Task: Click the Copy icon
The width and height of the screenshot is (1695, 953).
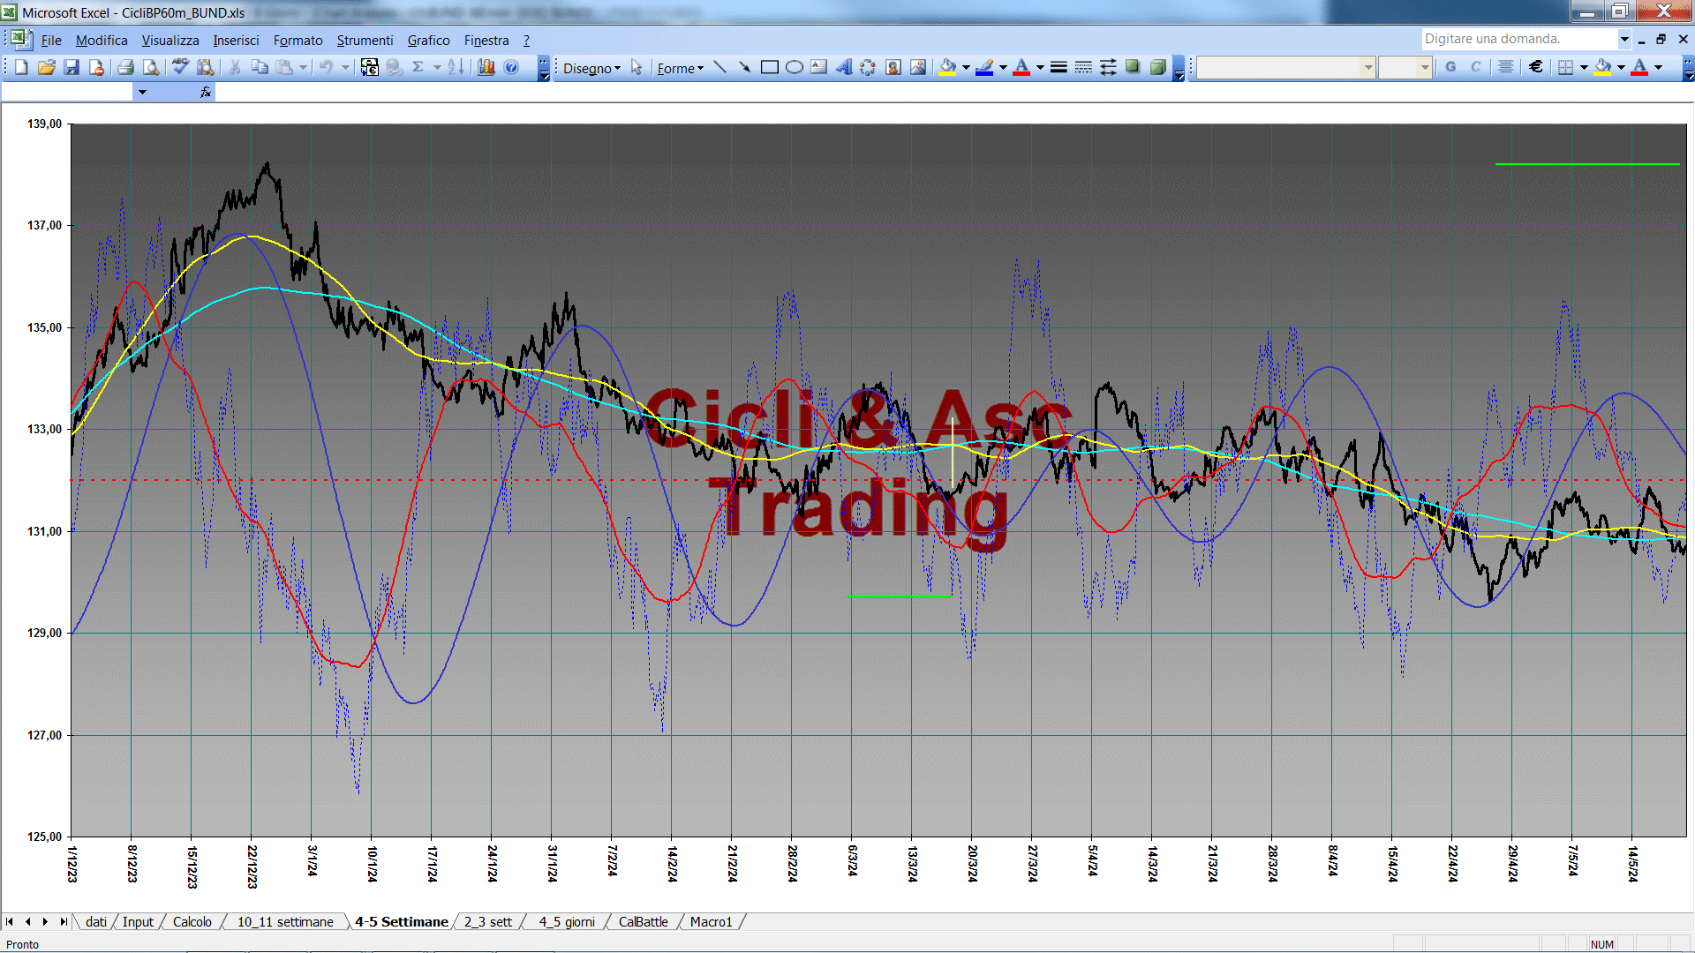Action: click(x=260, y=67)
